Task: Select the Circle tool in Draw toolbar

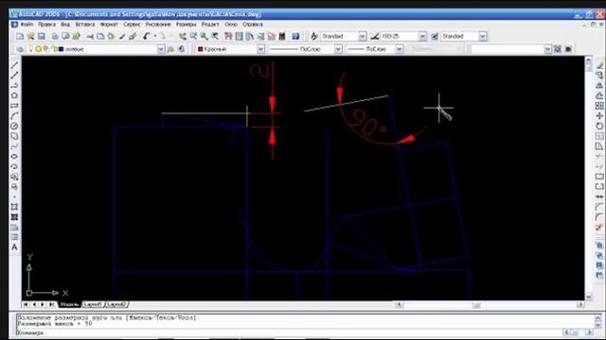Action: [x=14, y=126]
